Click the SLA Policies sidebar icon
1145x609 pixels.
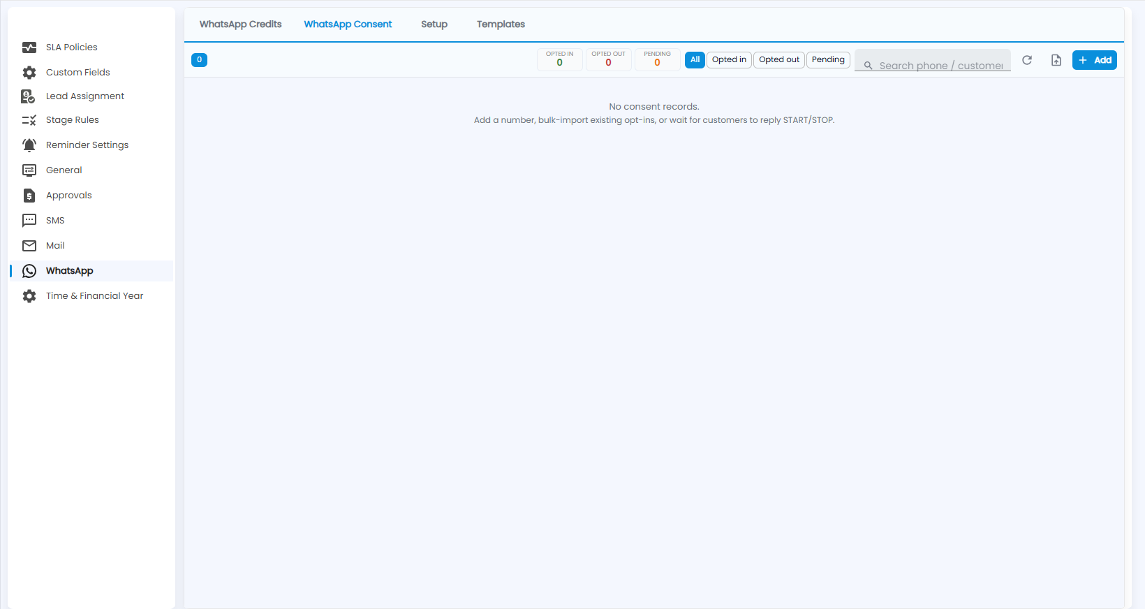pos(29,47)
